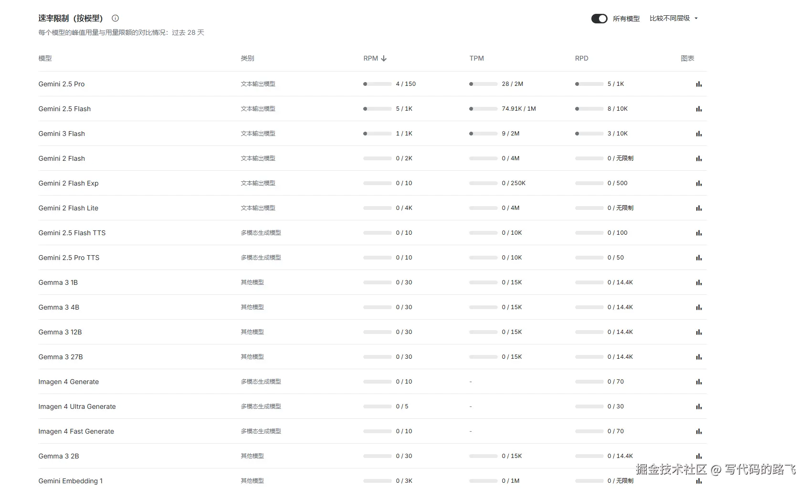Click the 3 / 10K RPD value
Screen dimensions: 809x489
point(618,134)
